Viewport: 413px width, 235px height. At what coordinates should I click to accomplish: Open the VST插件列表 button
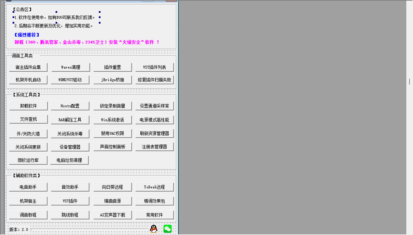click(x=154, y=67)
